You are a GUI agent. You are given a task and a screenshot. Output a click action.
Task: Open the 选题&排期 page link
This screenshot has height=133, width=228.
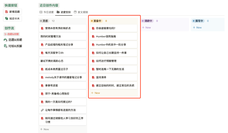pyautogui.click(x=13, y=40)
